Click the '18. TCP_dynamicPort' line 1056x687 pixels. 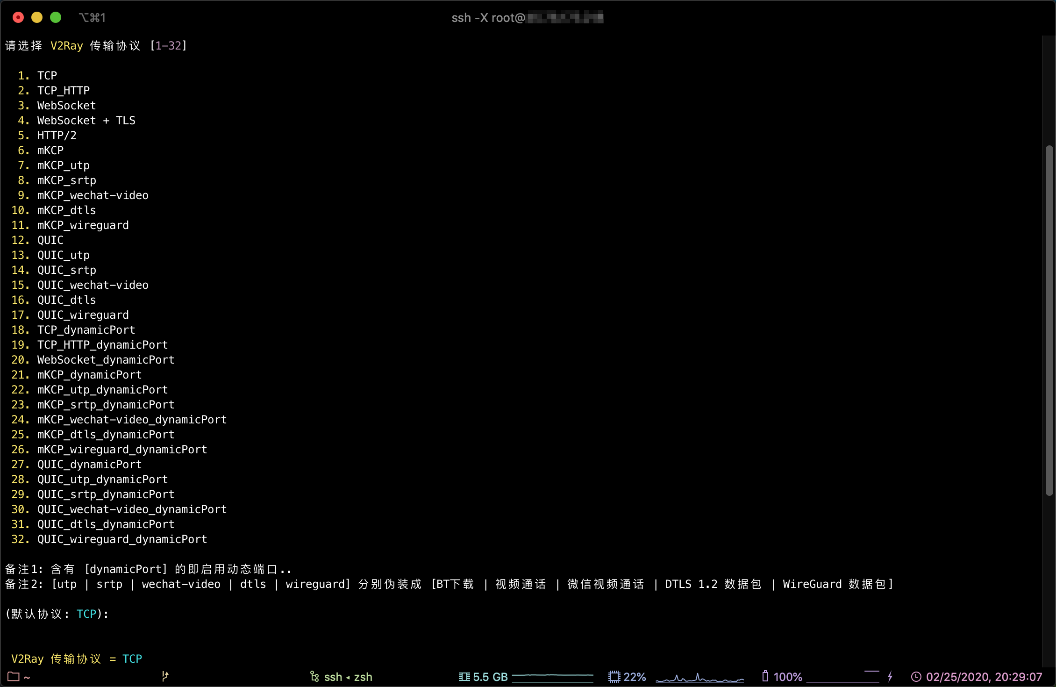coord(73,330)
